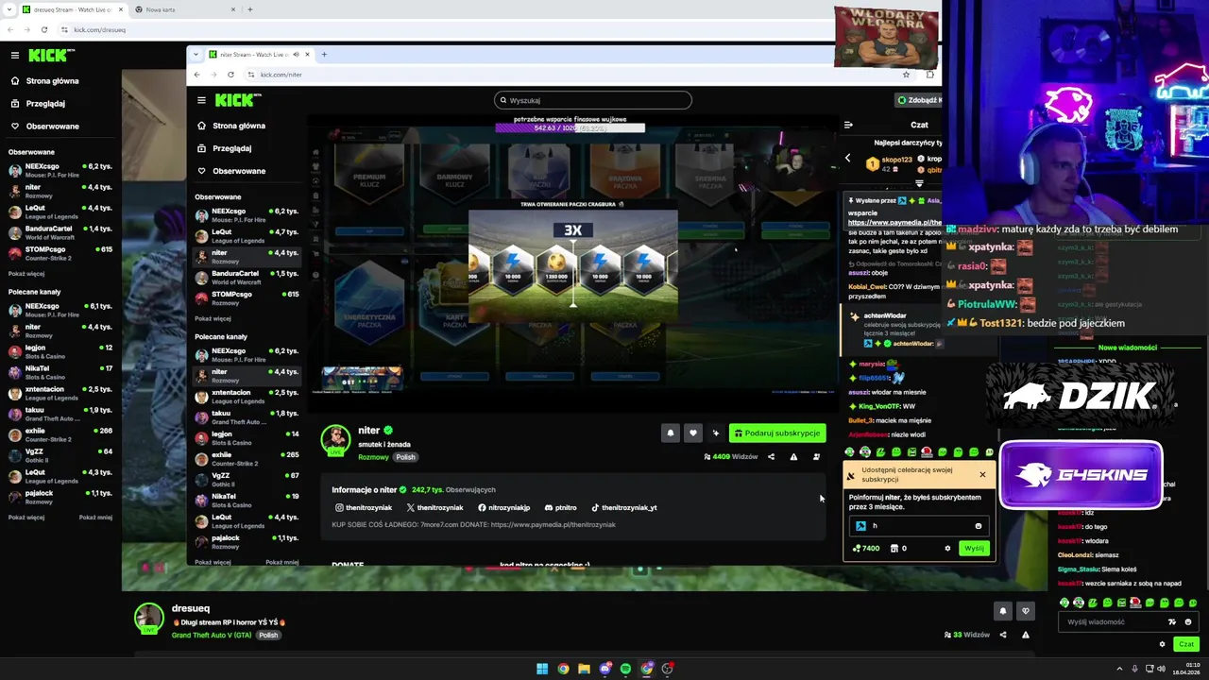The height and width of the screenshot is (680, 1209).
Task: Click Kick logo in the niter window
Action: [238, 100]
